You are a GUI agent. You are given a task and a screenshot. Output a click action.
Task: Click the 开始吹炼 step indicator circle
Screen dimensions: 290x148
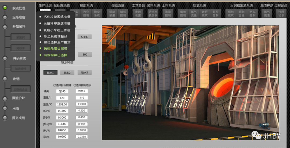tap(5, 58)
